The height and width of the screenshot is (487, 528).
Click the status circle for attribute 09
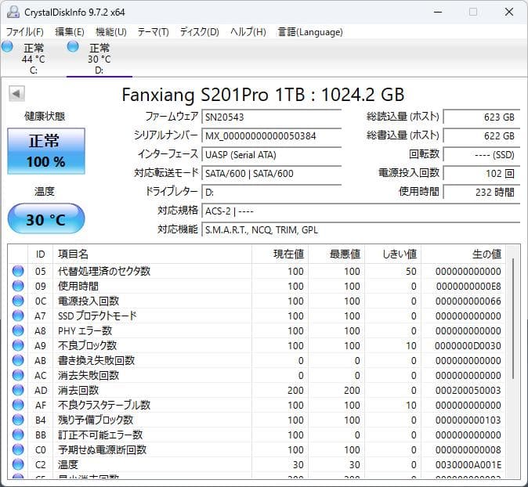pyautogui.click(x=18, y=286)
